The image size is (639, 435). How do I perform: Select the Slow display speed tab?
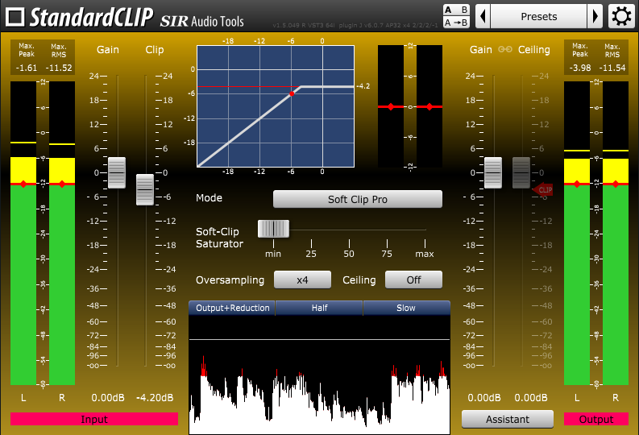pyautogui.click(x=406, y=308)
